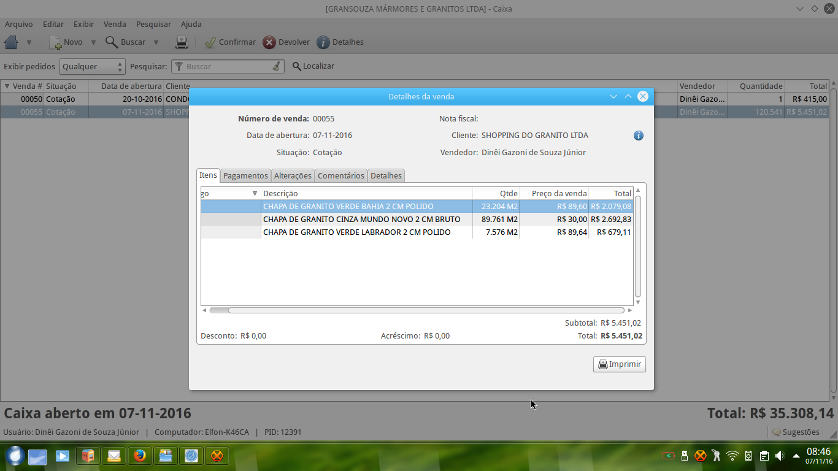Click the R$ 2.692,83 total cell
This screenshot has height=471, width=838.
[x=610, y=219]
